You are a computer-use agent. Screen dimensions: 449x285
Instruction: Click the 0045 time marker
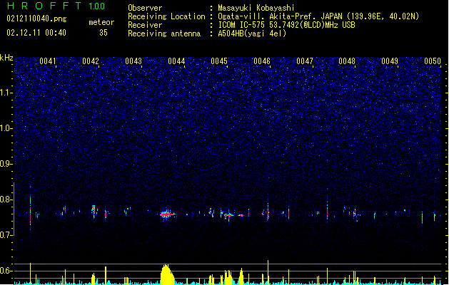point(219,61)
